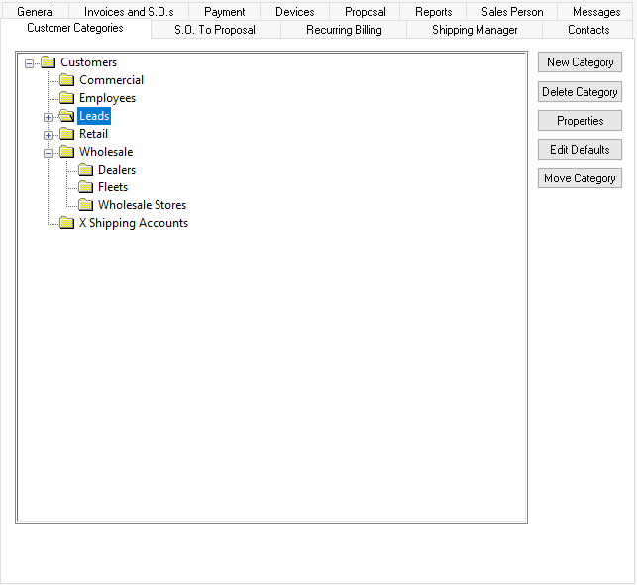Click the open Leads folder icon
This screenshot has width=637, height=585.
click(x=66, y=116)
